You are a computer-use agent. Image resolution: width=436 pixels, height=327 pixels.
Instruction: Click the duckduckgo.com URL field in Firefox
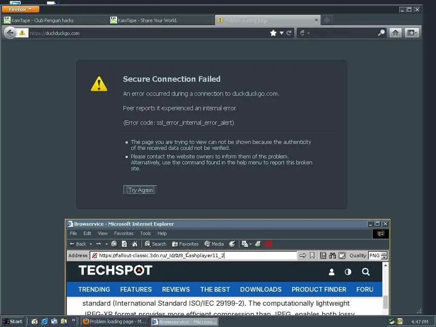[x=148, y=33]
